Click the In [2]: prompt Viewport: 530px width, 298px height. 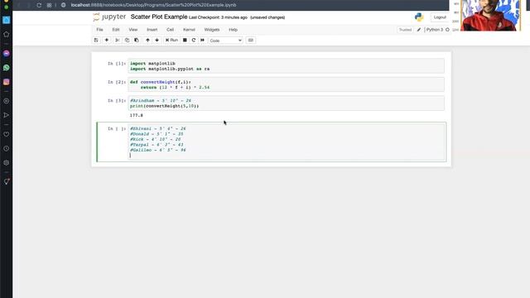[116, 82]
